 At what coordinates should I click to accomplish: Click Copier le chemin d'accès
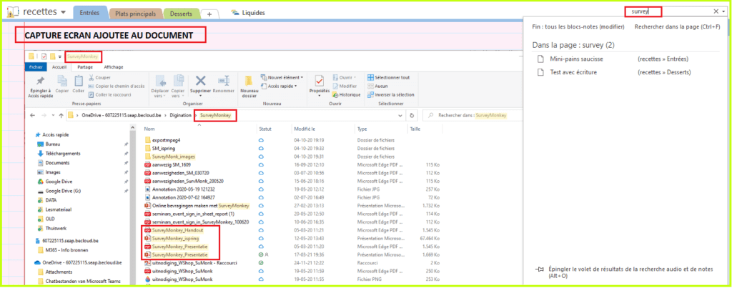(x=117, y=86)
